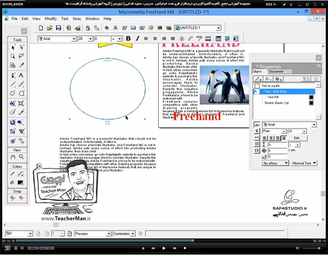Play the video in KMPlayer
The height and width of the screenshot is (255, 328).
coord(164,248)
